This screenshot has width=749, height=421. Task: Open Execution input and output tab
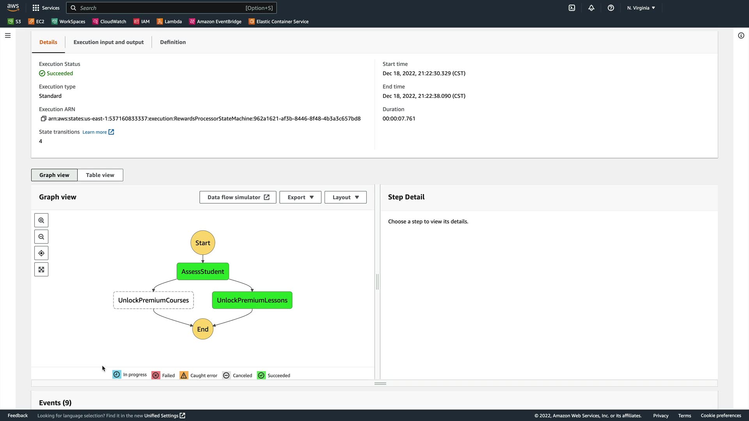click(108, 42)
